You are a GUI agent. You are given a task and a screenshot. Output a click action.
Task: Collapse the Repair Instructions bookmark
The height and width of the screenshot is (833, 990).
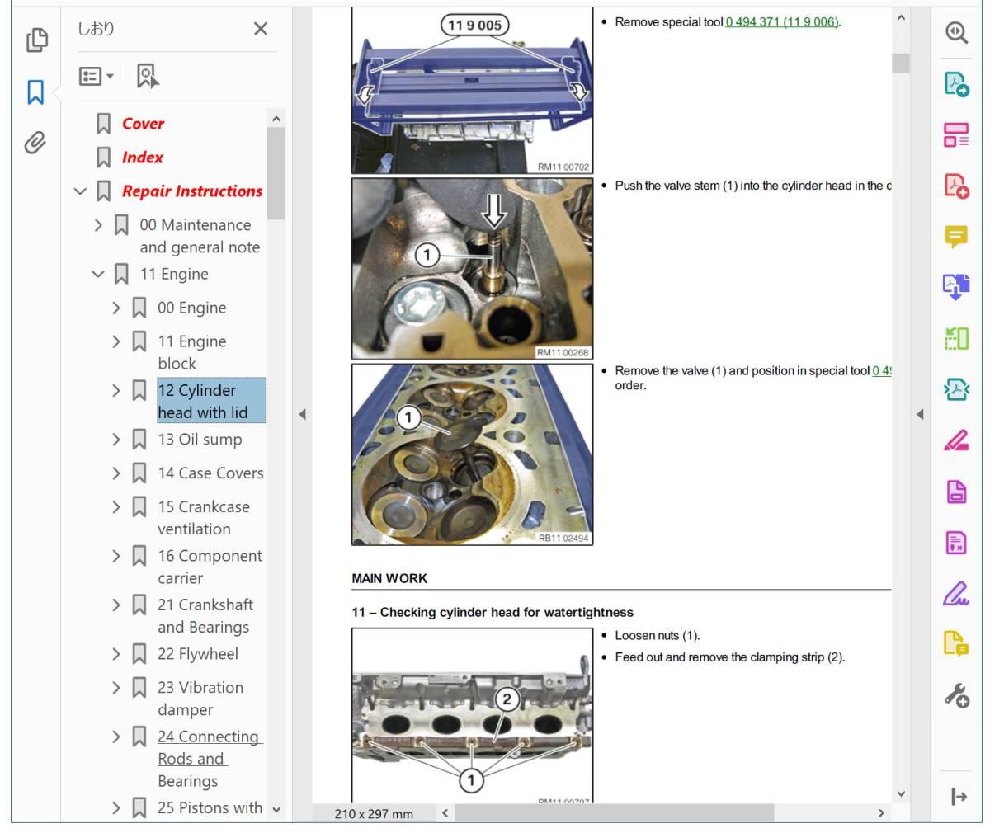[x=80, y=191]
